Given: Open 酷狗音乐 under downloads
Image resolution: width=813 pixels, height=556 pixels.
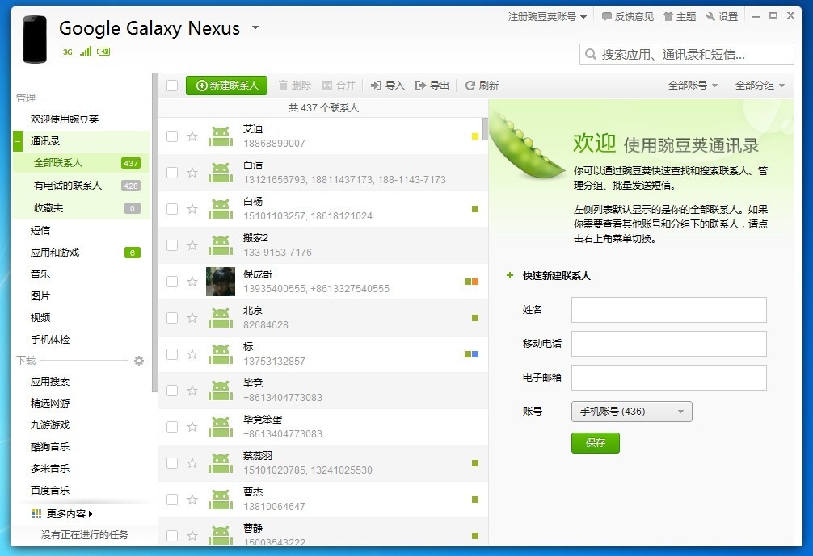Looking at the screenshot, I should pyautogui.click(x=50, y=447).
